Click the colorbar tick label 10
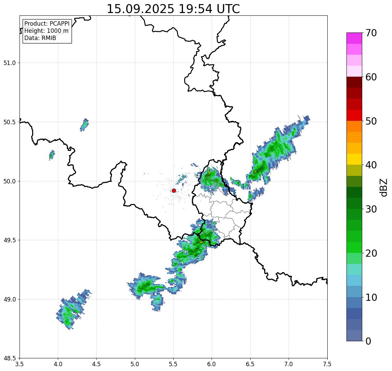 tap(371, 297)
